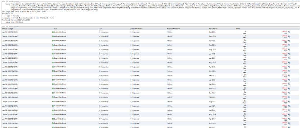
Task: Click the green user icon in the Jan-2025 row
Action: (x=52, y=80)
